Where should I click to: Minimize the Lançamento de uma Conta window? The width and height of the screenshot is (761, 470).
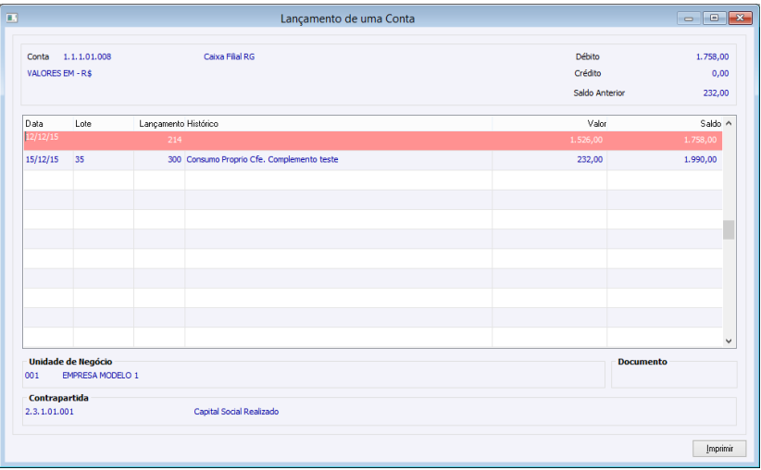688,18
